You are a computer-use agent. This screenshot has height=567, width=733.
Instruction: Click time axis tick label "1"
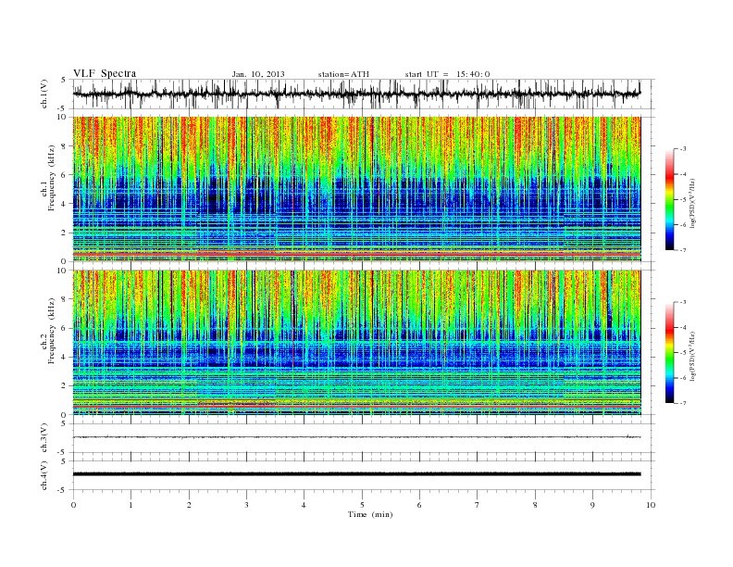(130, 505)
